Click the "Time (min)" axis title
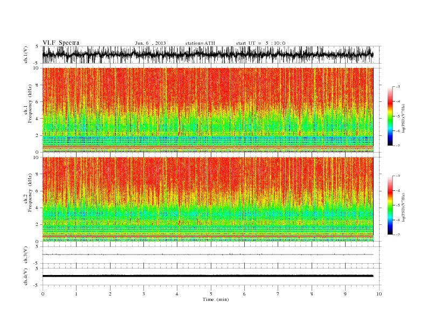 coord(216,299)
